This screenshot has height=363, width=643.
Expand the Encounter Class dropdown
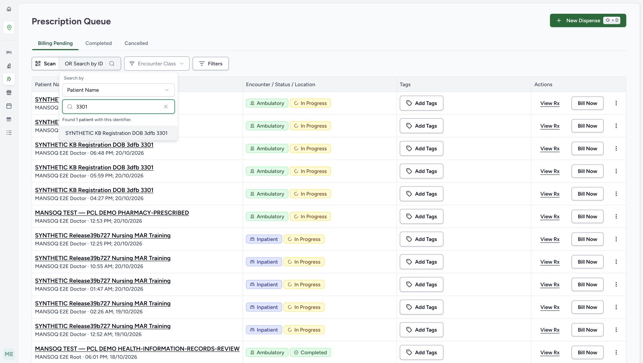click(x=157, y=64)
